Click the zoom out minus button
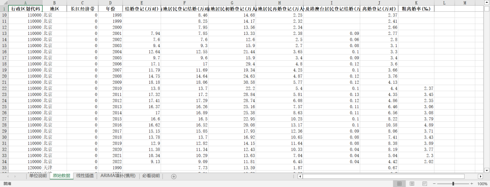 434,183
